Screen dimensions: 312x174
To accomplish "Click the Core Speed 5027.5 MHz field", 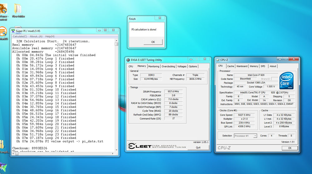I will pyautogui.click(x=244, y=115).
